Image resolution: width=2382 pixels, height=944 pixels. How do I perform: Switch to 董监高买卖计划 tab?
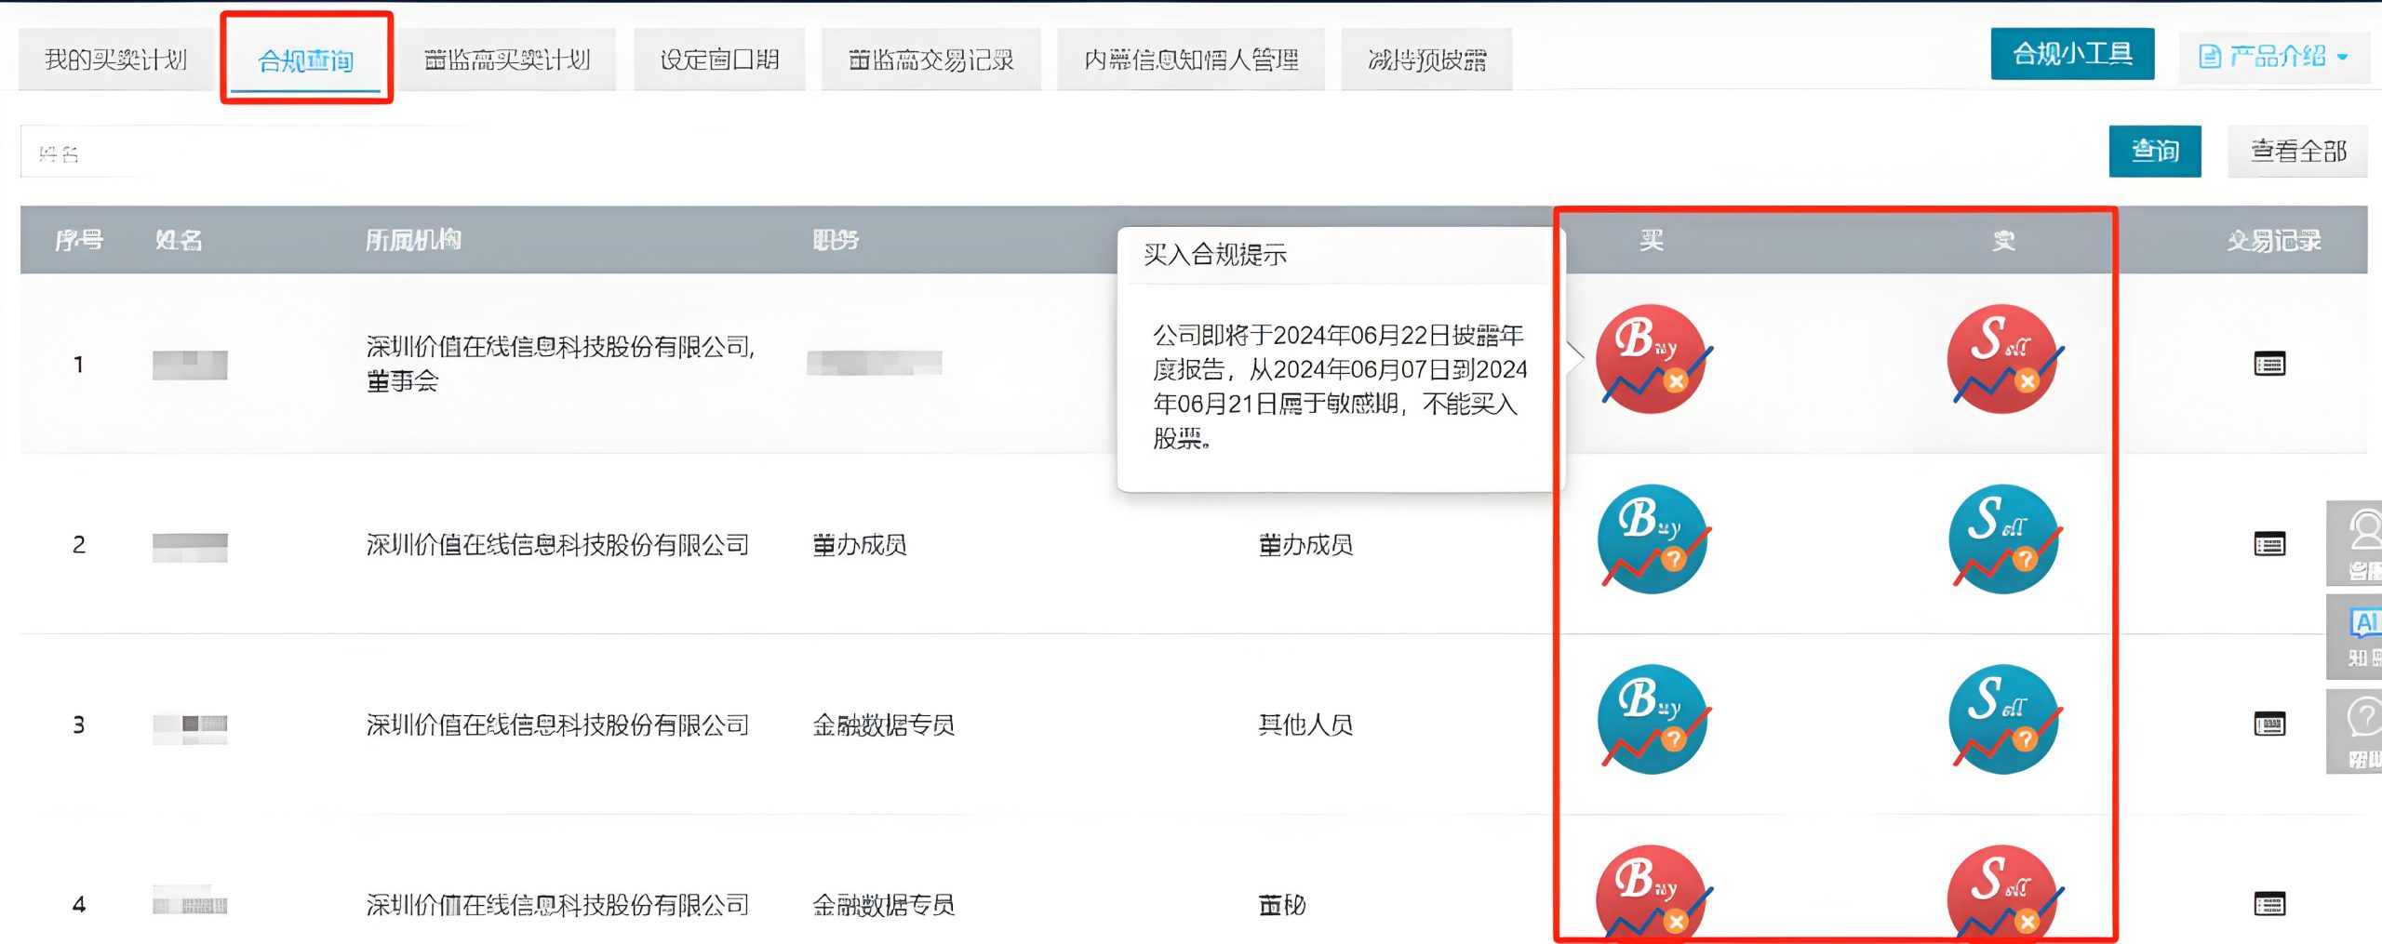click(507, 60)
